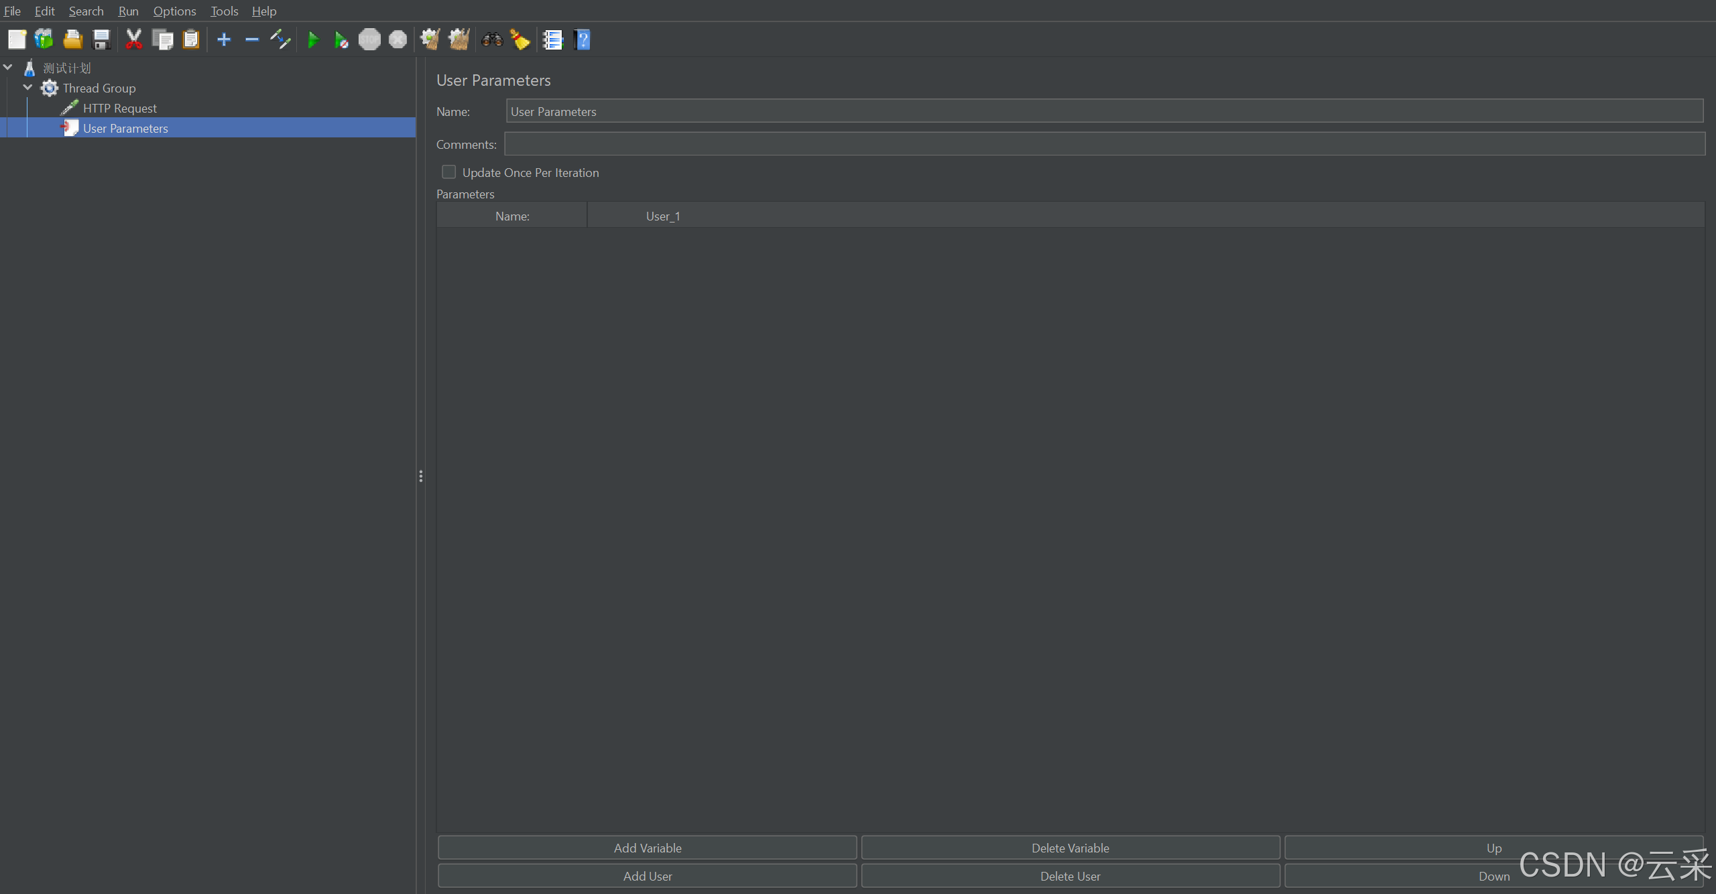The width and height of the screenshot is (1716, 894).
Task: Open the Help menu
Action: tap(264, 11)
